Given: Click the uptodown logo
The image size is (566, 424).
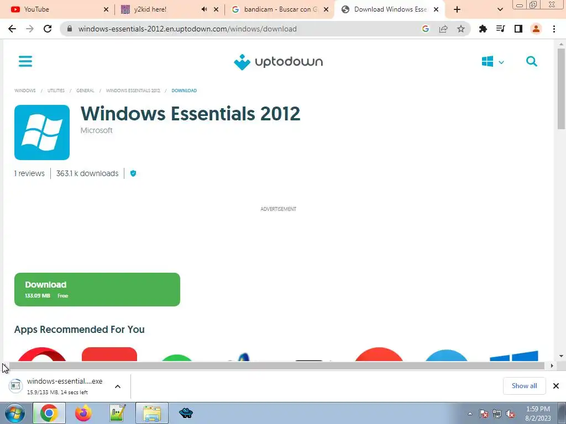Looking at the screenshot, I should click(x=279, y=62).
